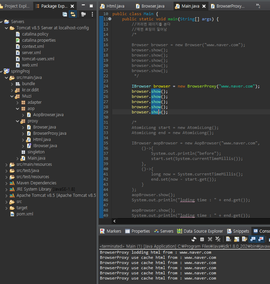Click the gray circular-arrows icon in Console toolbar
Viewport: 270px width, 284px height.
(194, 239)
